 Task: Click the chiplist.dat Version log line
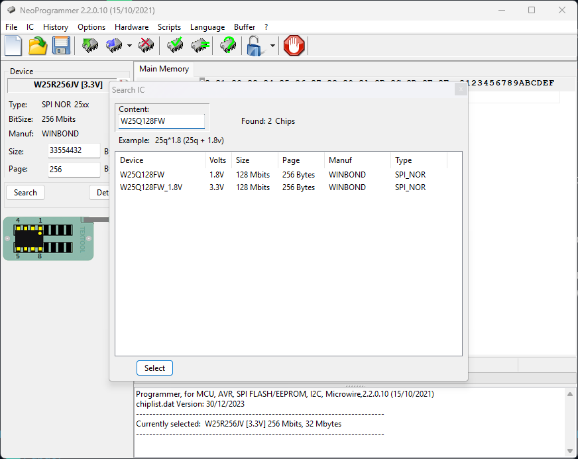pos(190,404)
